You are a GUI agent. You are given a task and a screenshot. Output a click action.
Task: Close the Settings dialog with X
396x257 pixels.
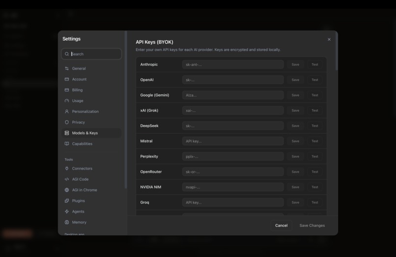pyautogui.click(x=329, y=39)
